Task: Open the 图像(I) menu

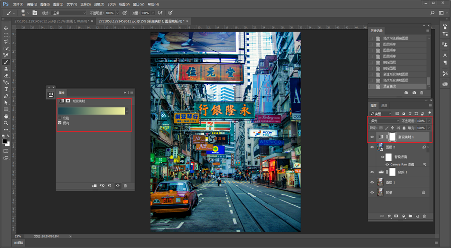Action: [x=45, y=4]
